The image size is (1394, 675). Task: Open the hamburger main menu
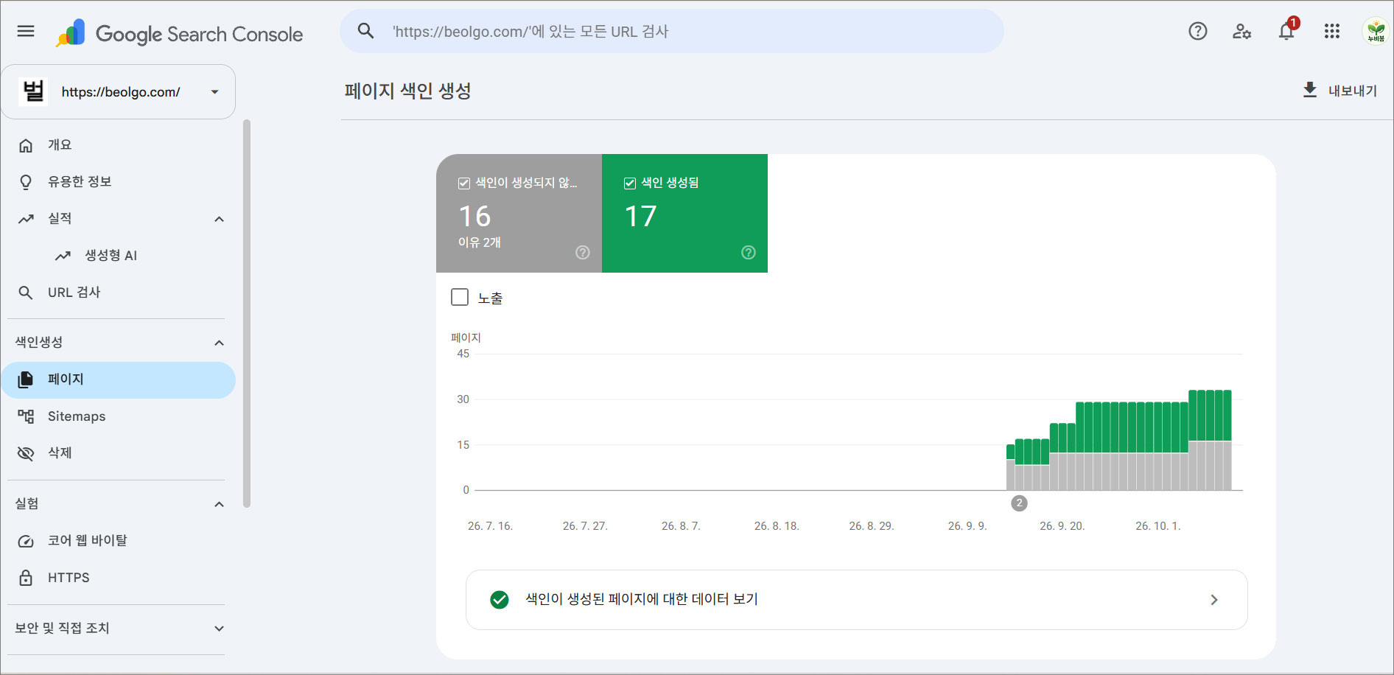point(26,31)
